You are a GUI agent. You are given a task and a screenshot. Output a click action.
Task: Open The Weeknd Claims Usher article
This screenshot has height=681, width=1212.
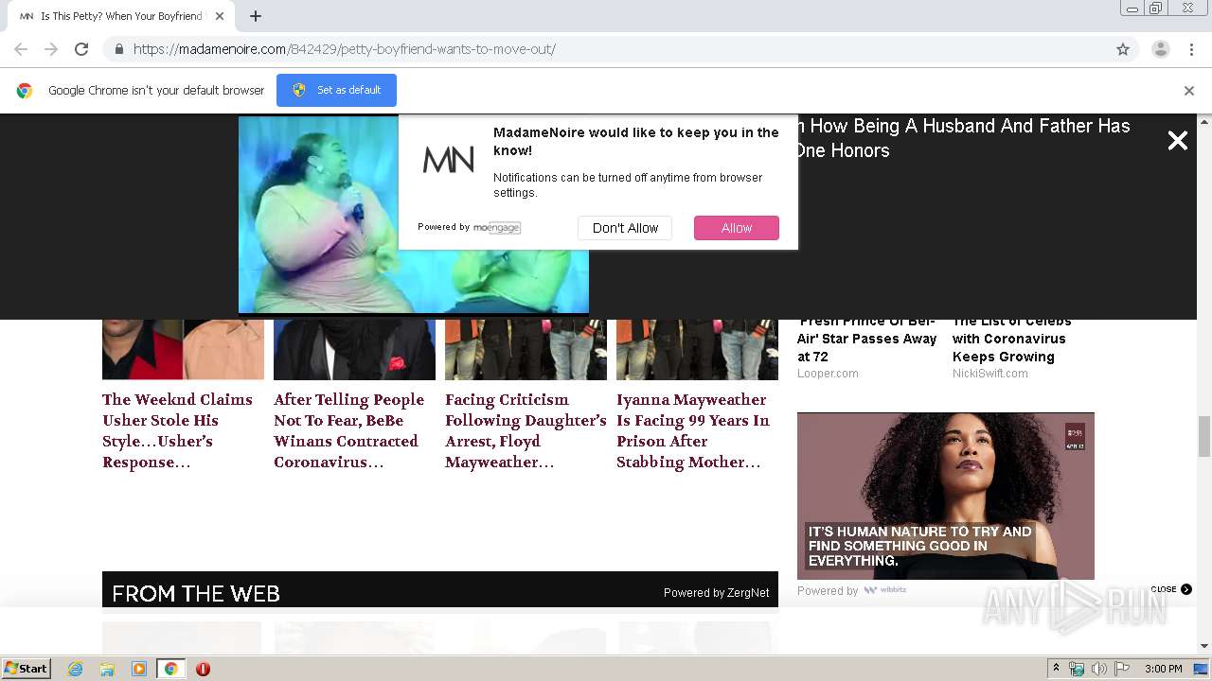pyautogui.click(x=178, y=430)
